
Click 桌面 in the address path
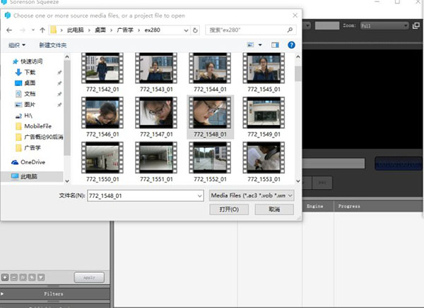point(100,30)
